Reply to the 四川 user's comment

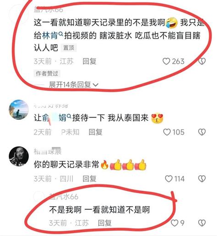pyautogui.click(x=89, y=179)
